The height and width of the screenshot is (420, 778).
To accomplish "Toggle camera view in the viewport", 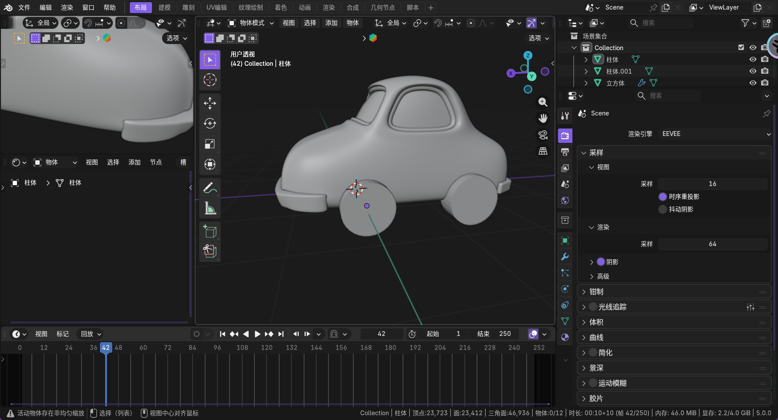I will (x=543, y=135).
